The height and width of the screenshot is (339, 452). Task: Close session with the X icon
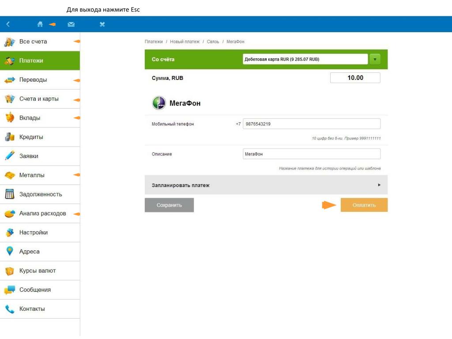(x=102, y=24)
